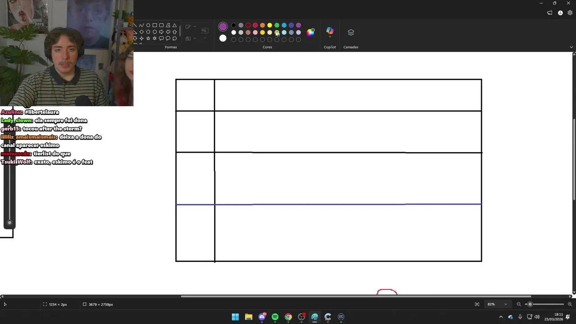Show hidden system tray icons
The height and width of the screenshot is (324, 576).
501,317
